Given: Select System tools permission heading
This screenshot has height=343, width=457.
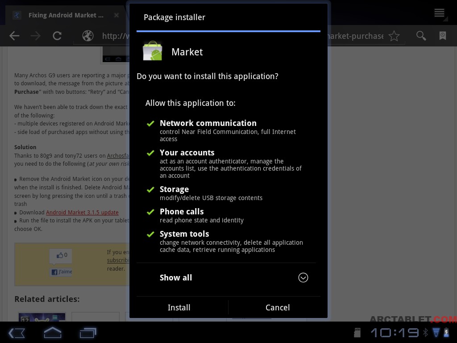Looking at the screenshot, I should pos(184,234).
